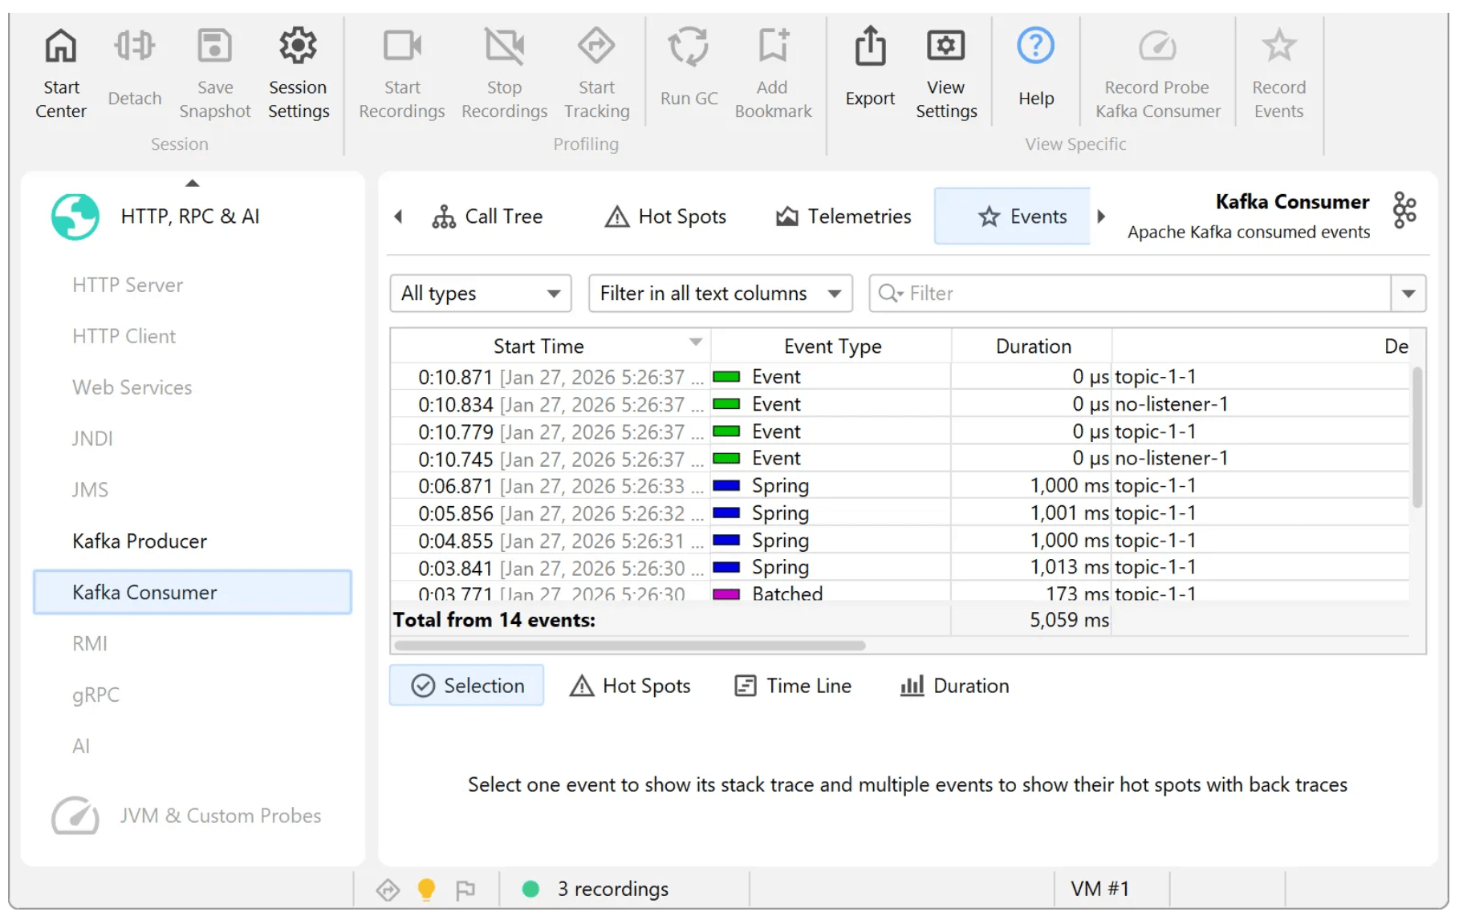Screen dimensions: 1459x924
Task: Open the Duration bottom tab
Action: (x=955, y=686)
